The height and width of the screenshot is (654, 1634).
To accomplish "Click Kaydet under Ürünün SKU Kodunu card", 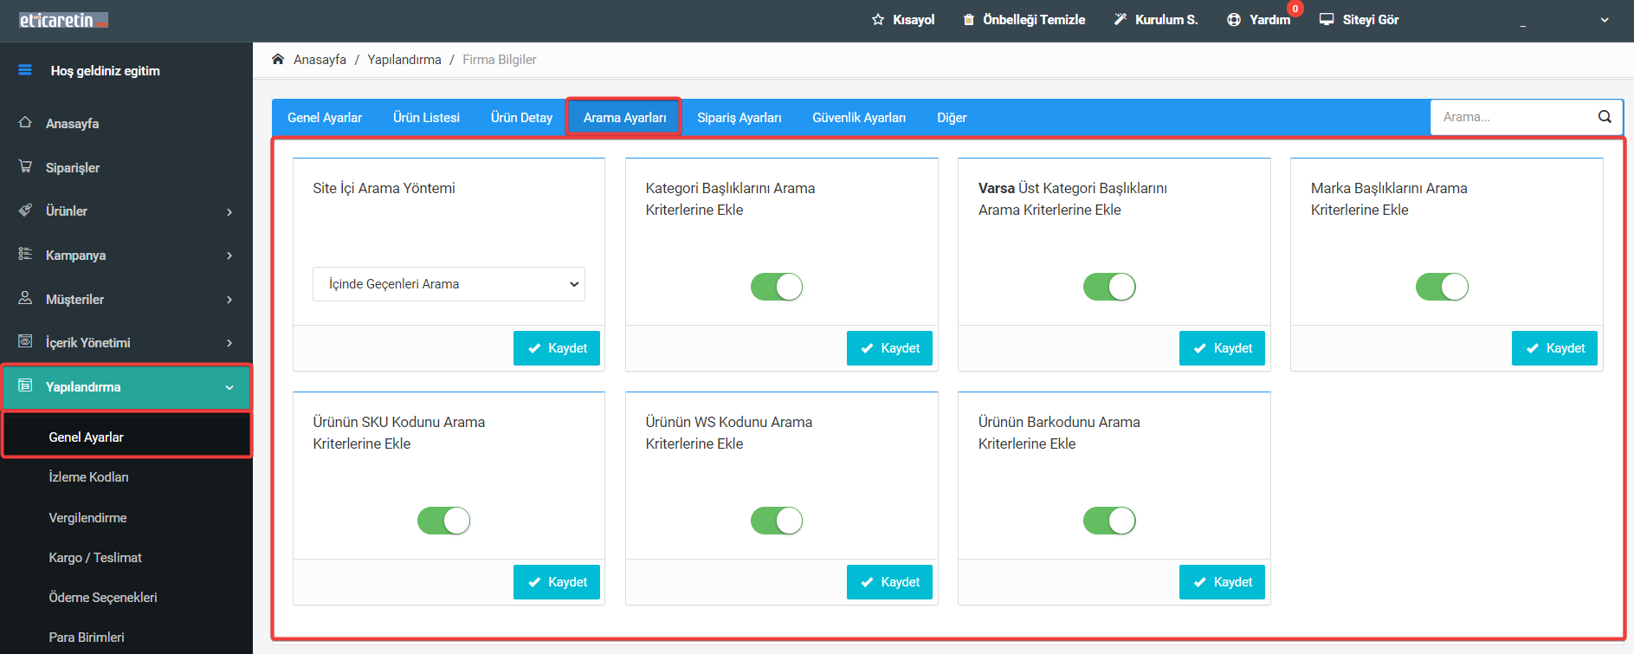I will [x=557, y=582].
